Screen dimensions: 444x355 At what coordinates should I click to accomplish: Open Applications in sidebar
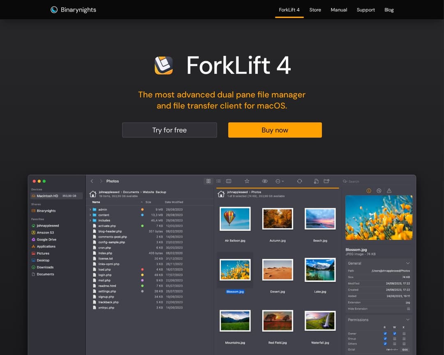[43, 247]
